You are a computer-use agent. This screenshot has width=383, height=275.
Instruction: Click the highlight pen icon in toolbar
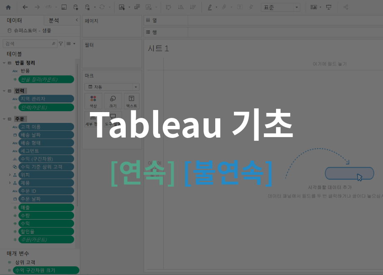coord(210,7)
